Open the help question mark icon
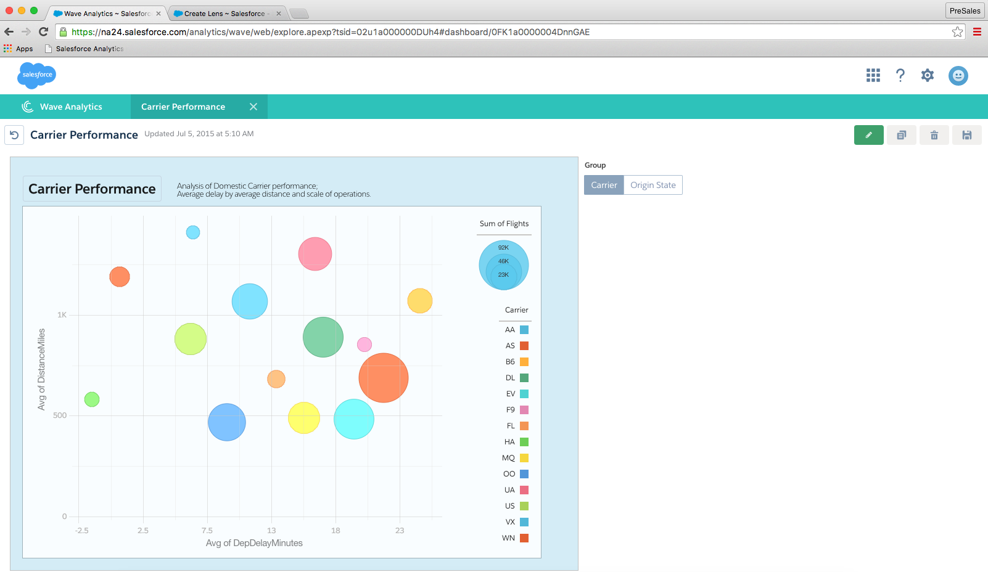The height and width of the screenshot is (572, 988). click(x=900, y=75)
